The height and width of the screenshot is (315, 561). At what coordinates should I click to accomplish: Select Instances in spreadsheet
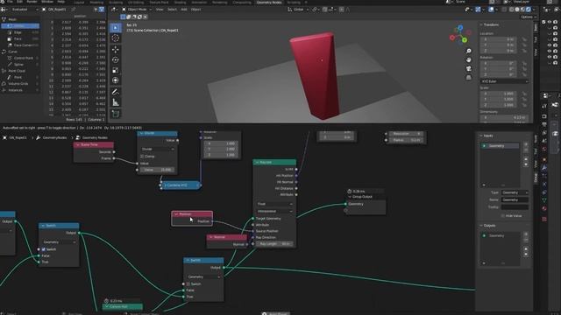click(19, 90)
